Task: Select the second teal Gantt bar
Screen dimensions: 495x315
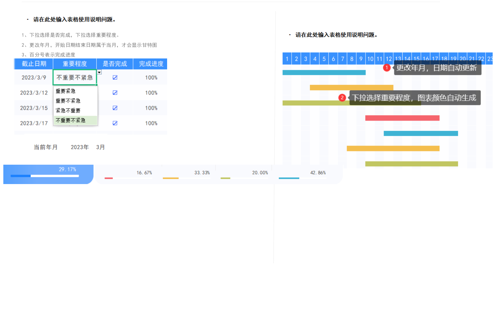Action: (x=421, y=133)
